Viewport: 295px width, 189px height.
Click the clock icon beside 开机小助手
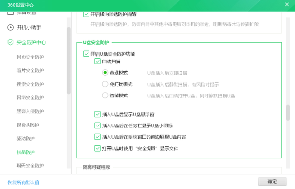[10, 27]
